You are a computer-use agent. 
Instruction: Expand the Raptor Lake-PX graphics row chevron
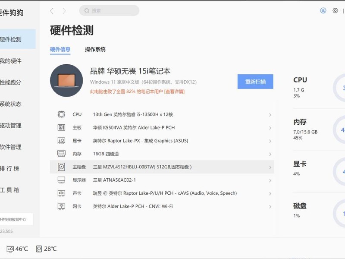coord(270,141)
